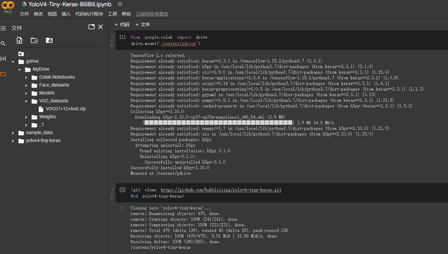This screenshot has height=254, width=448.
Task: Collapse the Files panel with the panel icon
Action: (91, 27)
